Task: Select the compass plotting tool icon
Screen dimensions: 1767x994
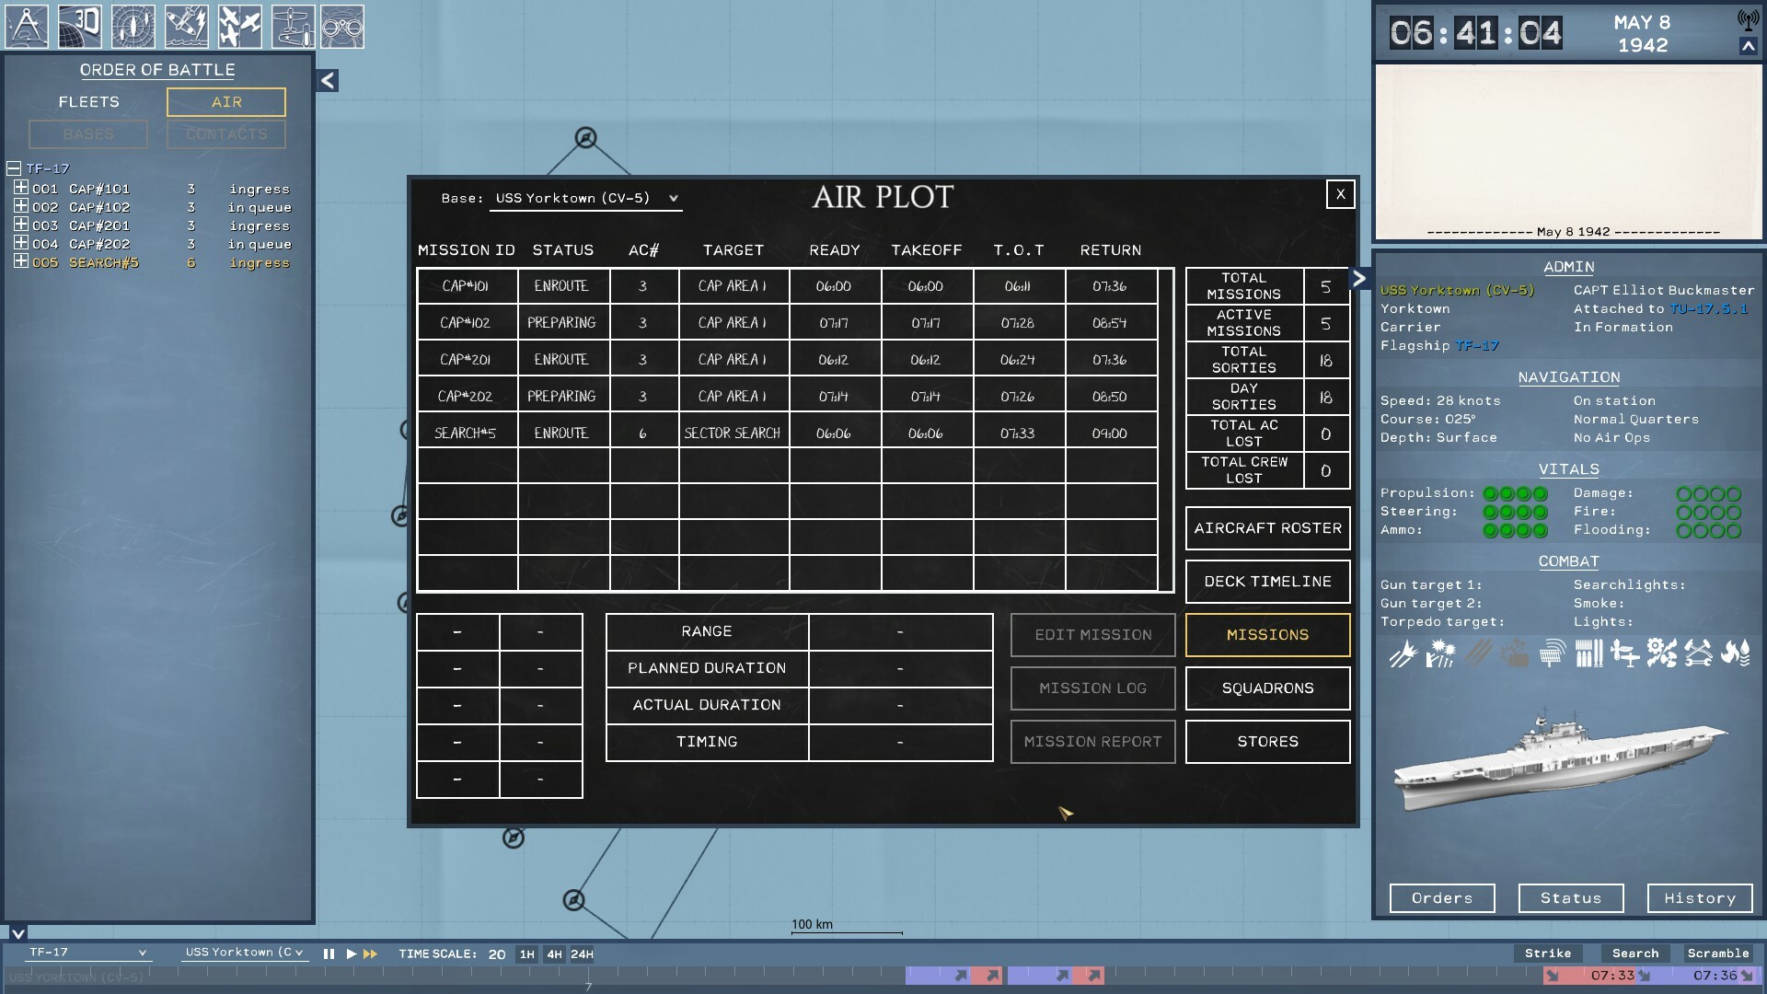Action: [x=27, y=26]
